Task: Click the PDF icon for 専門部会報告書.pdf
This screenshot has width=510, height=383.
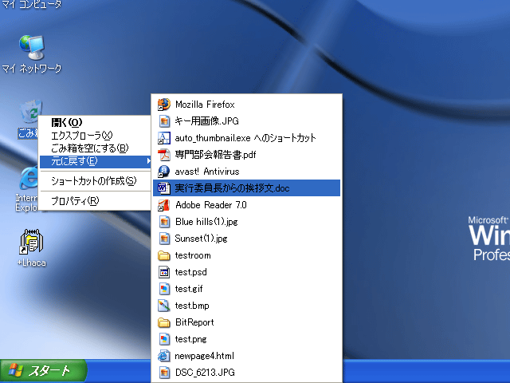Action: (x=164, y=155)
